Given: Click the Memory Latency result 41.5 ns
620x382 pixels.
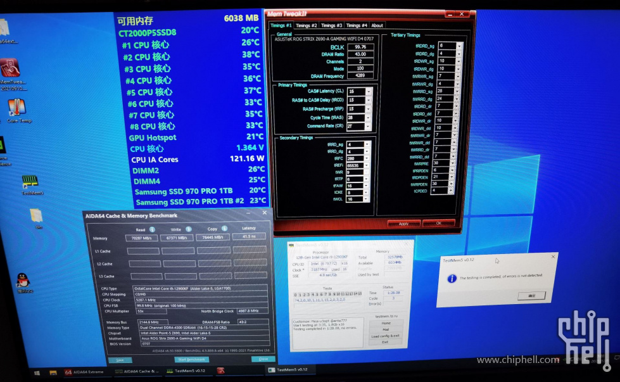Looking at the screenshot, I should coord(249,236).
